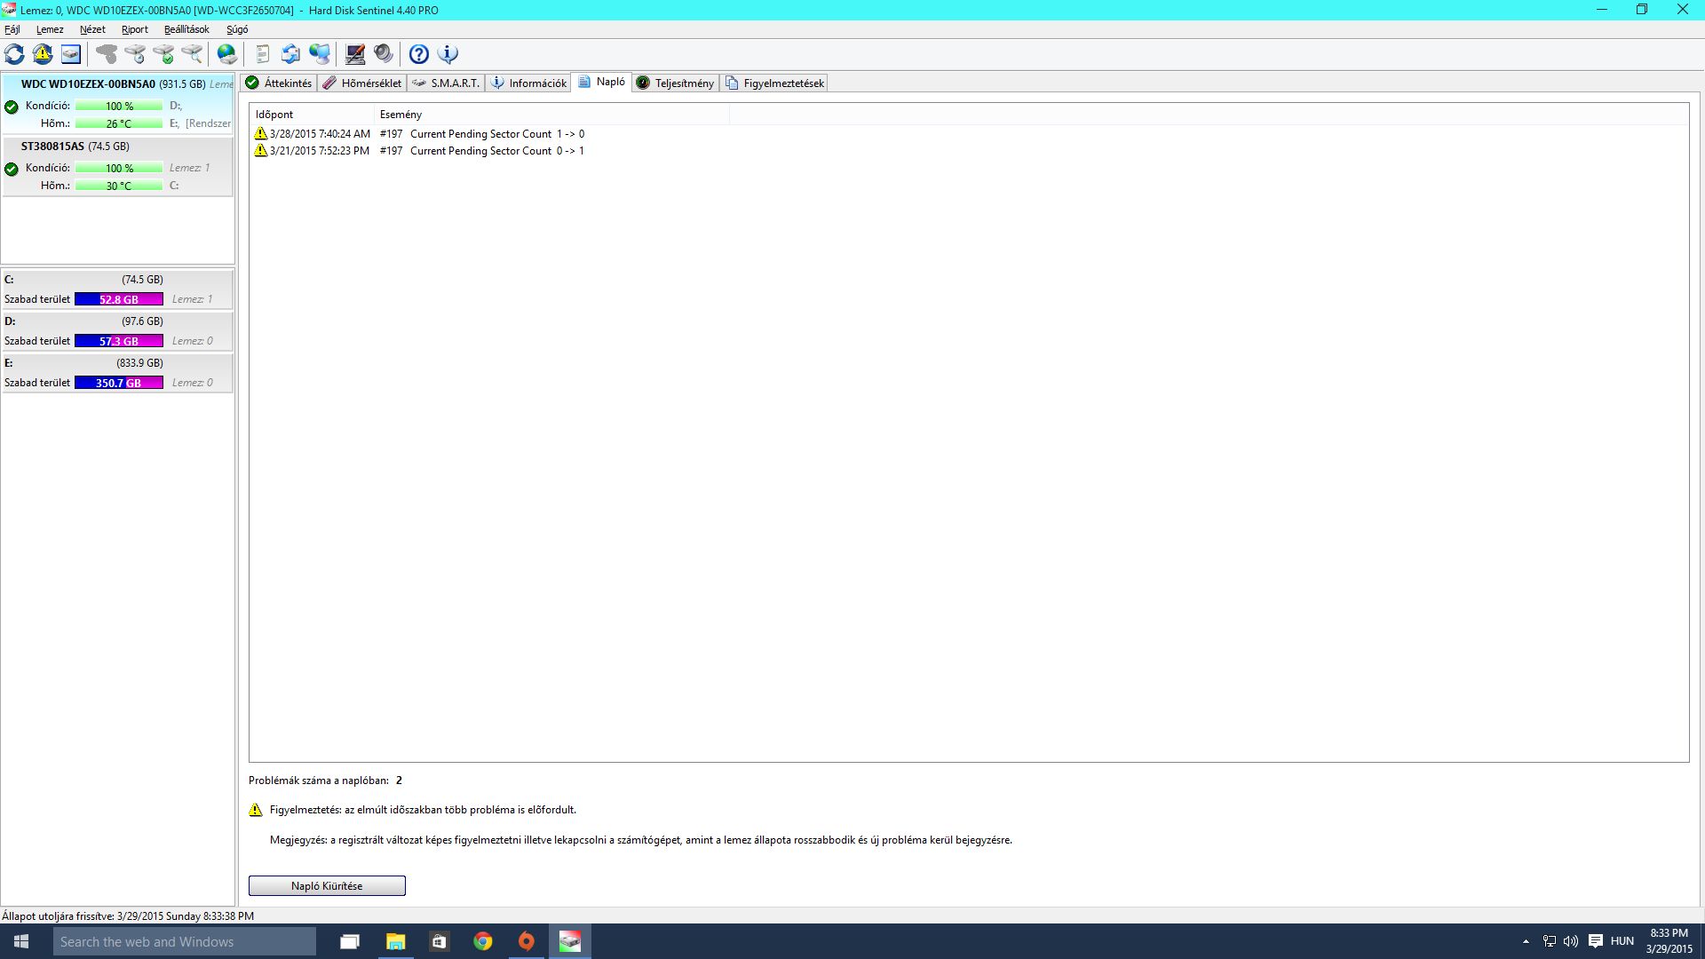The width and height of the screenshot is (1705, 959).
Task: Click the E: drive 350.7 GB free space bar
Action: (x=119, y=383)
